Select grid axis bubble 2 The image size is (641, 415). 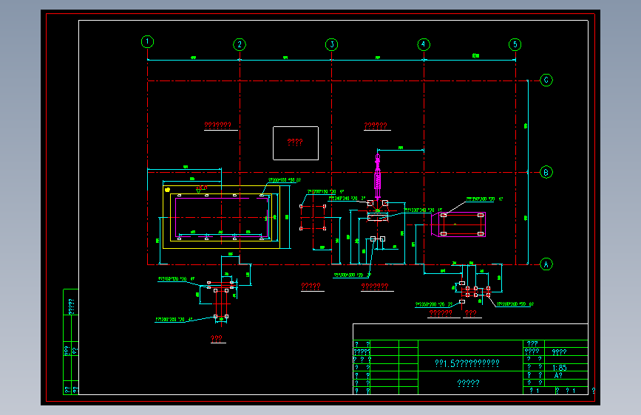pyautogui.click(x=240, y=44)
